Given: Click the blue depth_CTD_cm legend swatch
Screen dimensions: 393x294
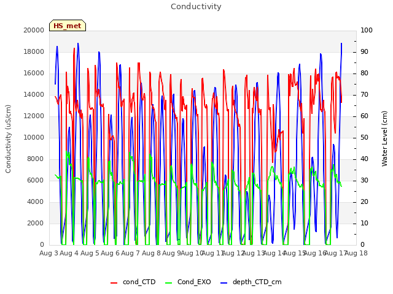Looking at the screenshot, I should [x=224, y=282].
